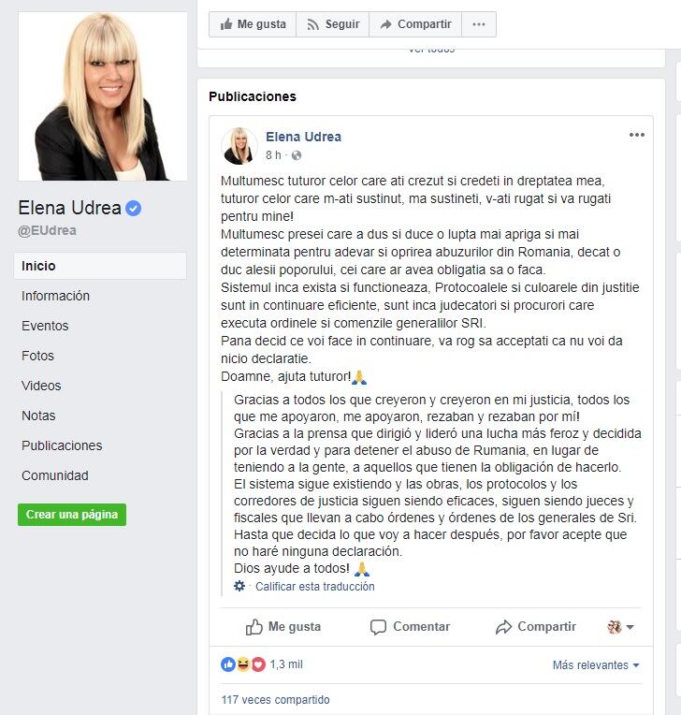Click the blue like reaction icon
681x715 pixels.
[228, 664]
